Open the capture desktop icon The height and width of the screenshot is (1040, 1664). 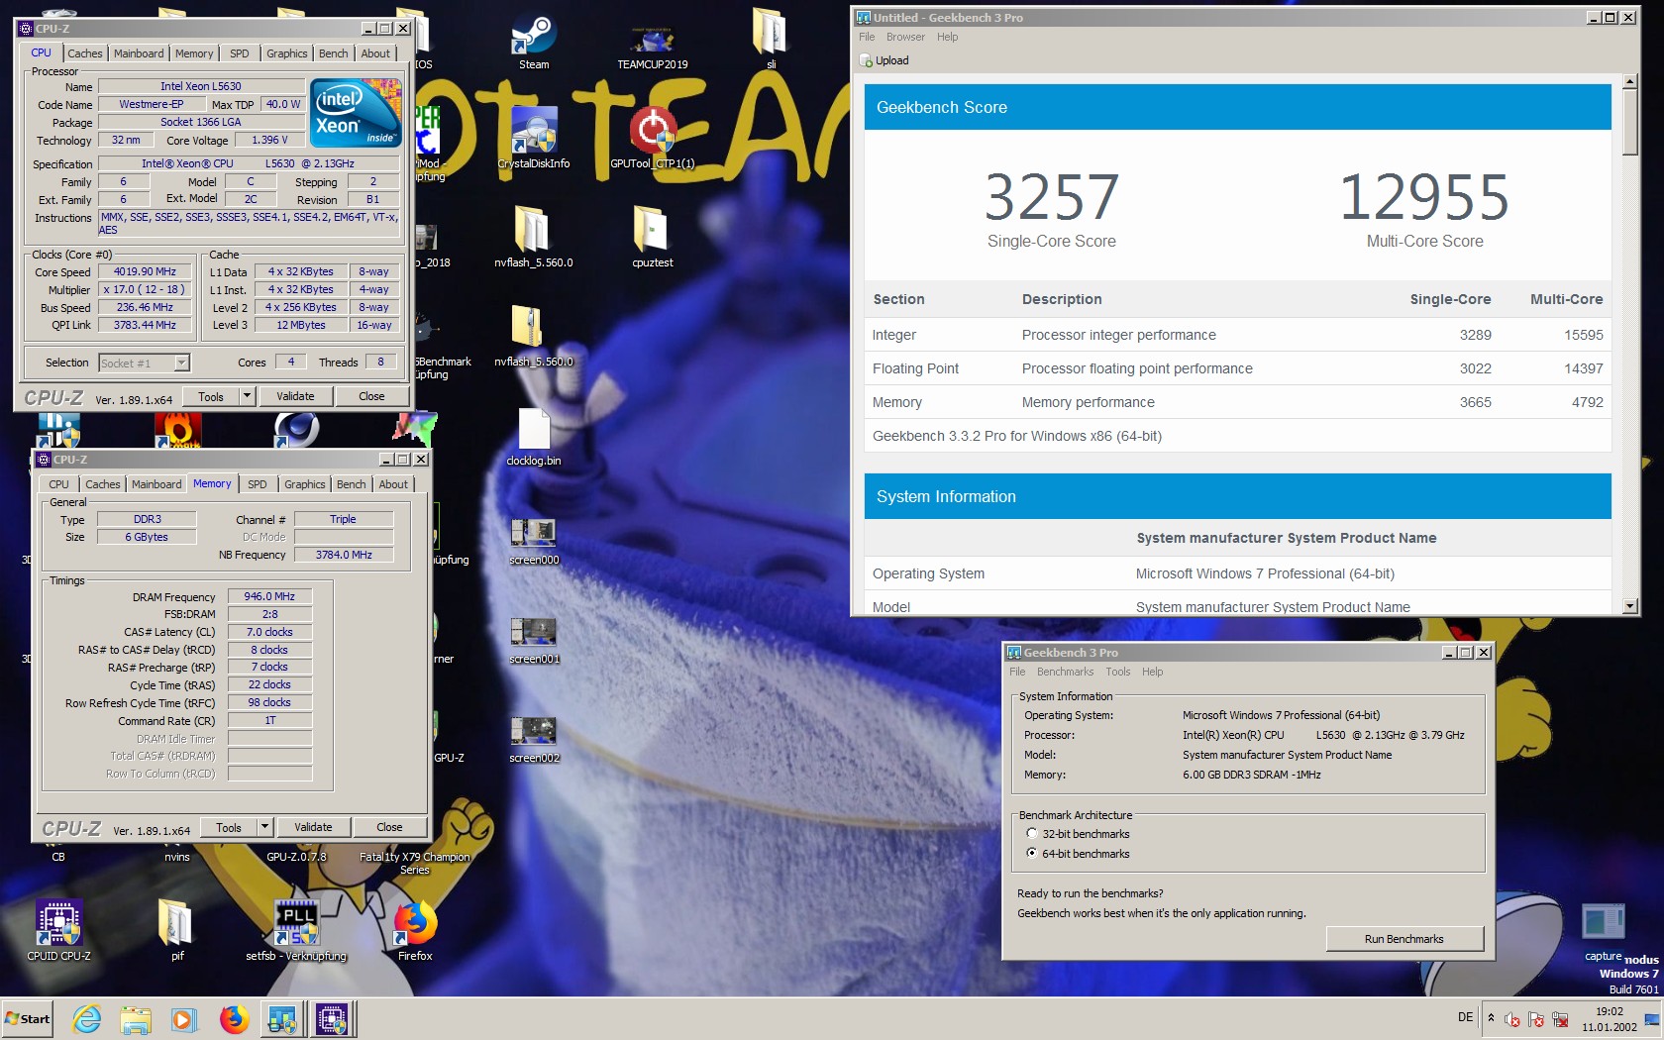(1603, 933)
